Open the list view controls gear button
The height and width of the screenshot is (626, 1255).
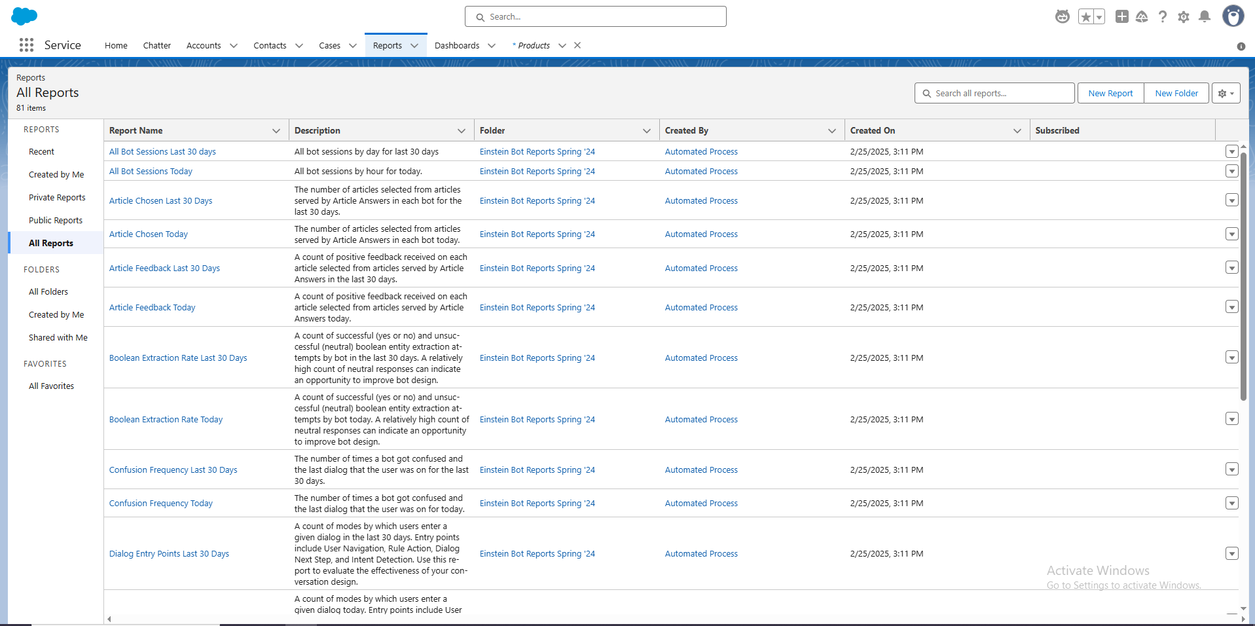point(1226,93)
